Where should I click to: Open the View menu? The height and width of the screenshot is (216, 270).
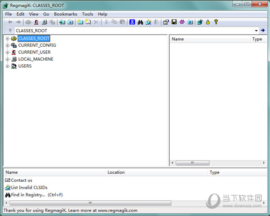(x=34, y=14)
